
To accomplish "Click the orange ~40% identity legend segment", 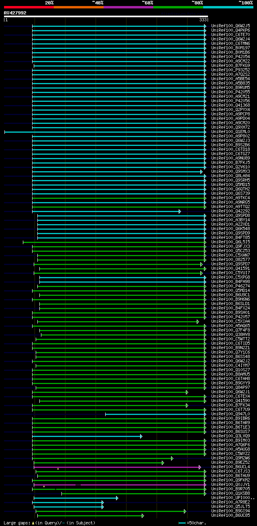I will (78, 7).
